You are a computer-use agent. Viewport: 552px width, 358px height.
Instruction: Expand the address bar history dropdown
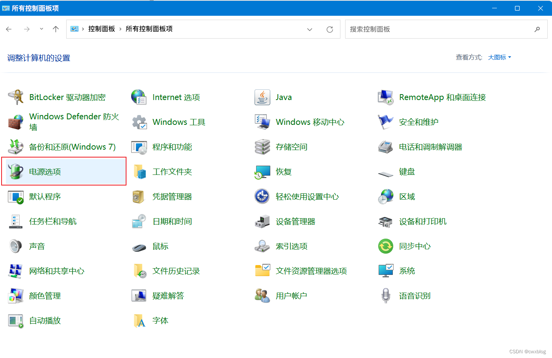pos(310,30)
